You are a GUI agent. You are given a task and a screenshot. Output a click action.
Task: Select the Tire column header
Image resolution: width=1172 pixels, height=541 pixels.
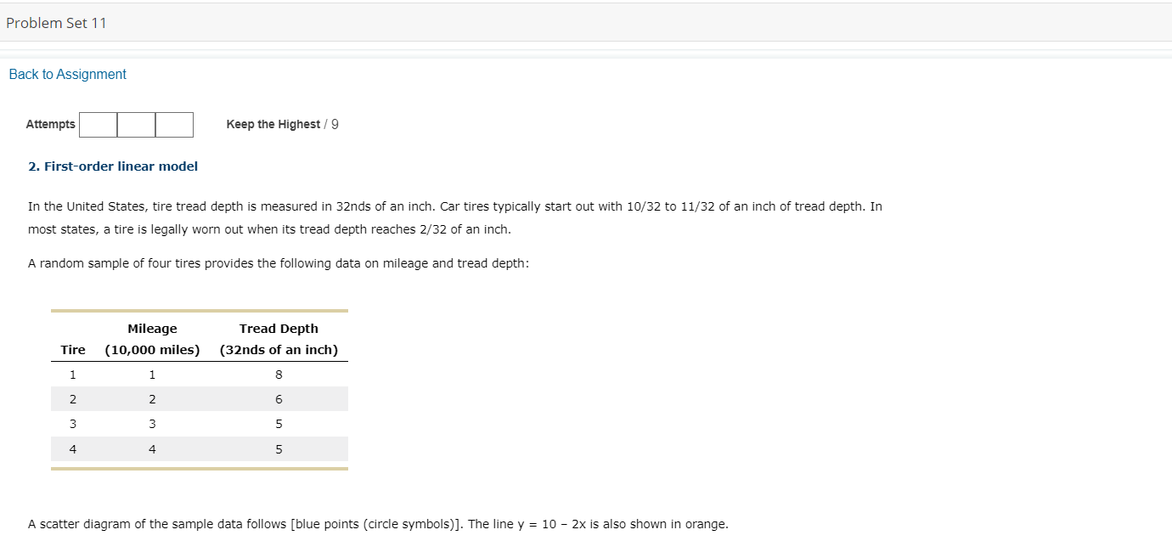click(x=72, y=349)
